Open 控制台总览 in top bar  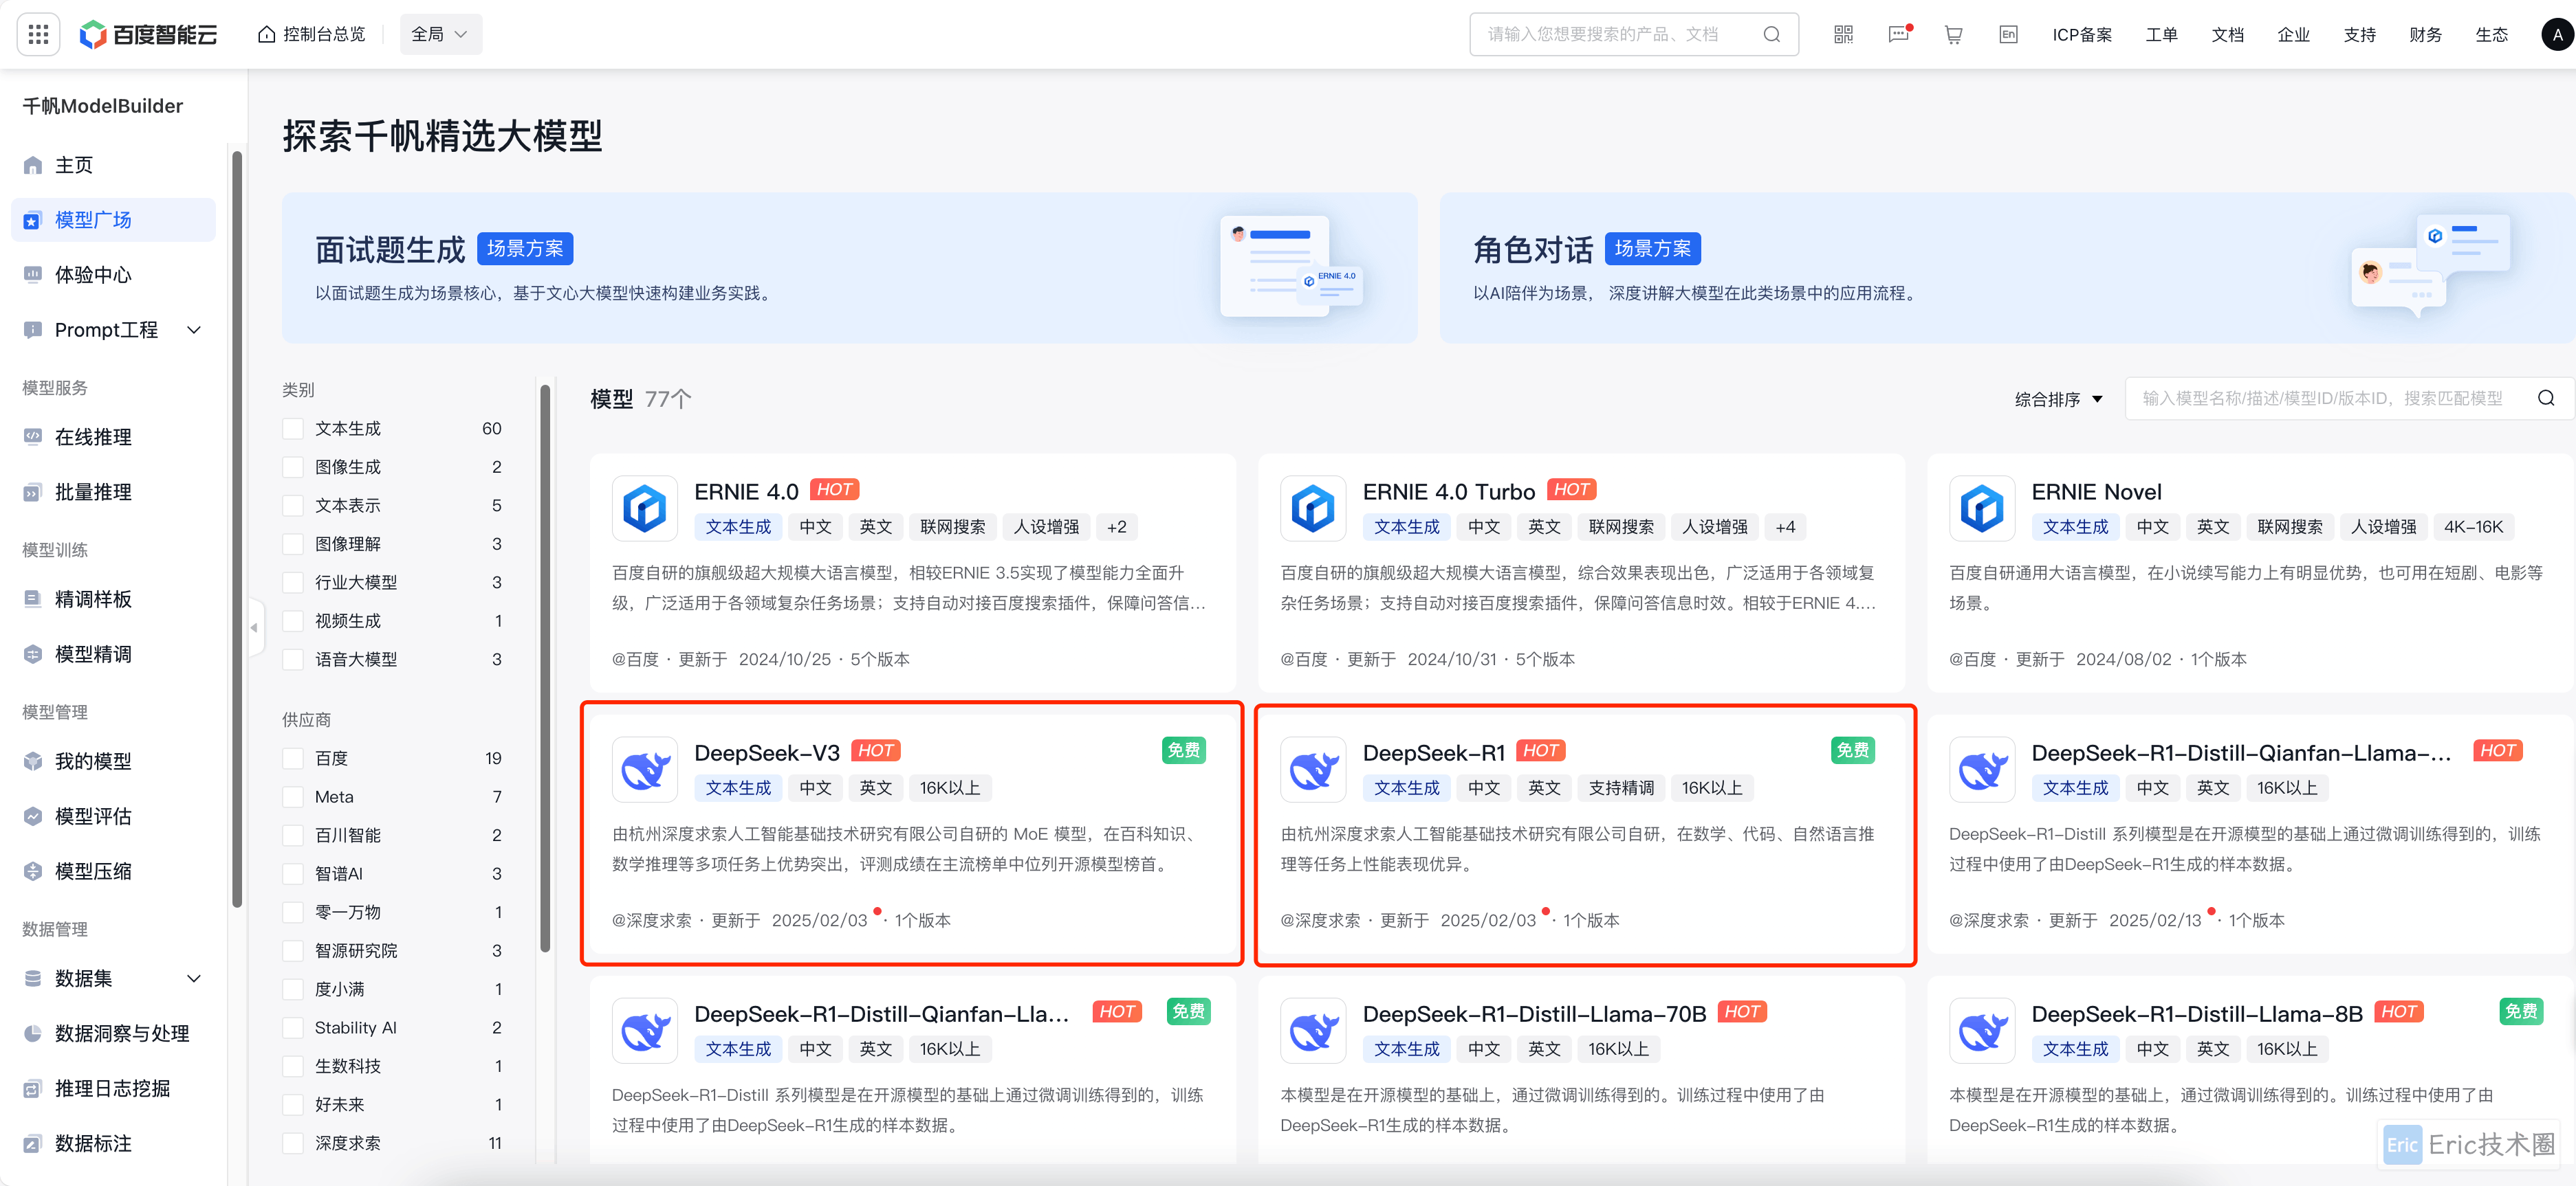(x=312, y=34)
